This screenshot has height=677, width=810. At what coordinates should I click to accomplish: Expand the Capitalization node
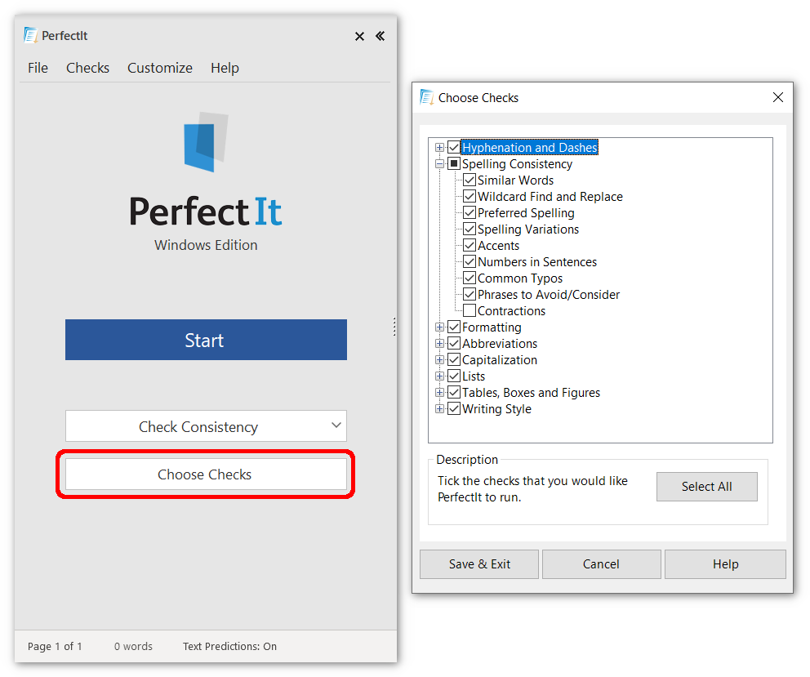tap(439, 359)
